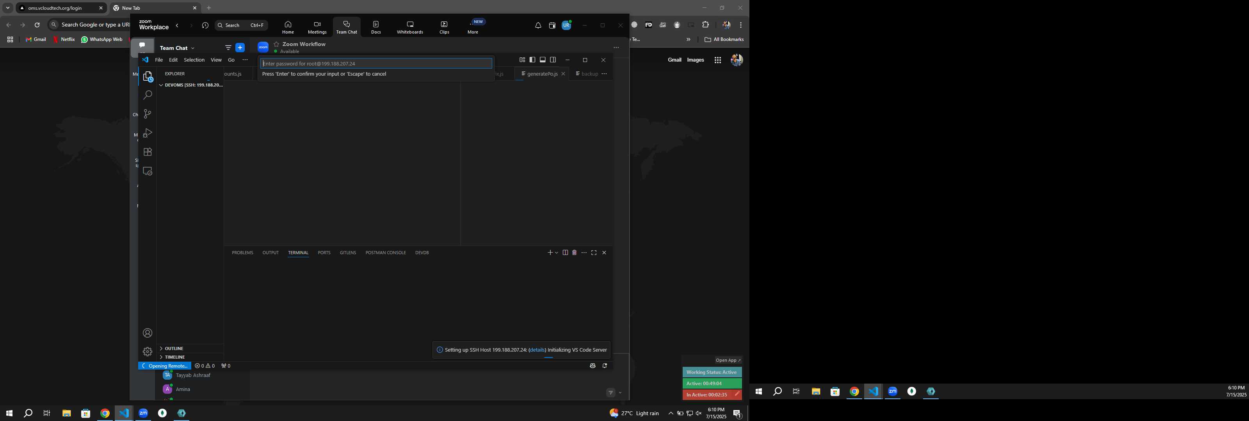The height and width of the screenshot is (421, 1249).
Task: Open VS Code notifications bell in status bar
Action: [x=605, y=366]
